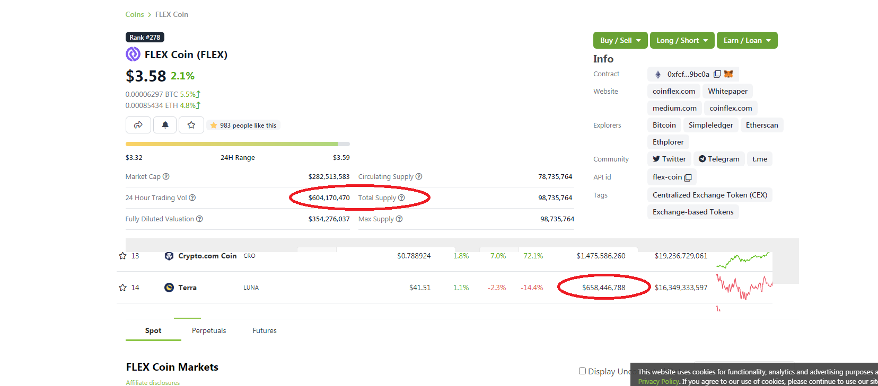Click the share arrow icon button
This screenshot has width=878, height=386.
138,125
